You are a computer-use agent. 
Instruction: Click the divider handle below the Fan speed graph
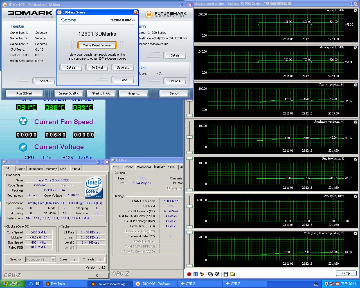pyautogui.click(x=189, y=227)
